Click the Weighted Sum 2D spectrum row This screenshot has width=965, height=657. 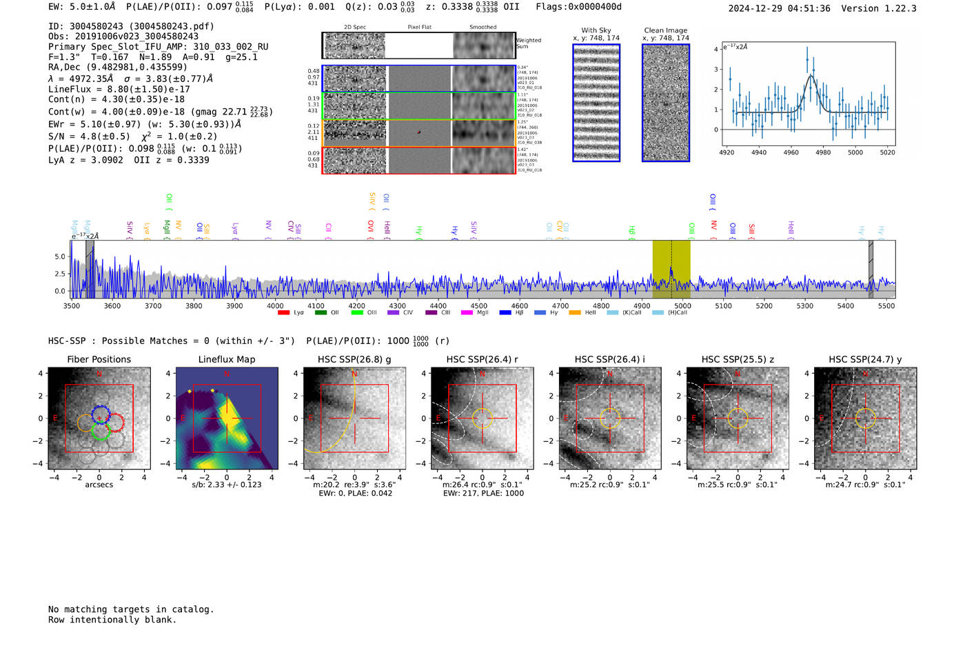(419, 46)
